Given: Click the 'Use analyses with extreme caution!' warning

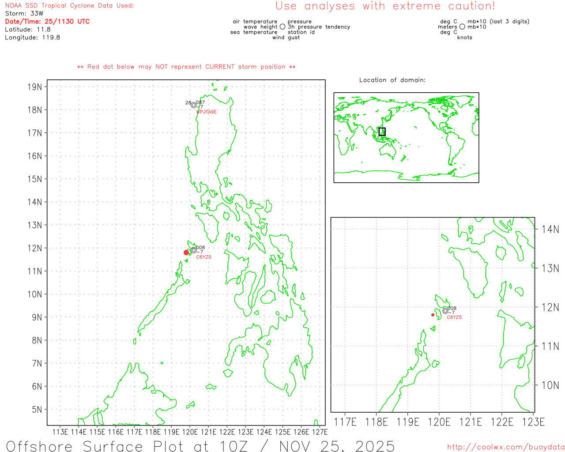Looking at the screenshot, I should pos(385,6).
